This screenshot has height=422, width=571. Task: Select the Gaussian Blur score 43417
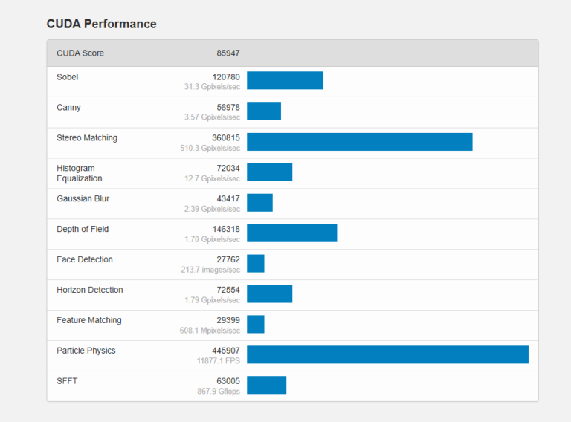pyautogui.click(x=228, y=199)
